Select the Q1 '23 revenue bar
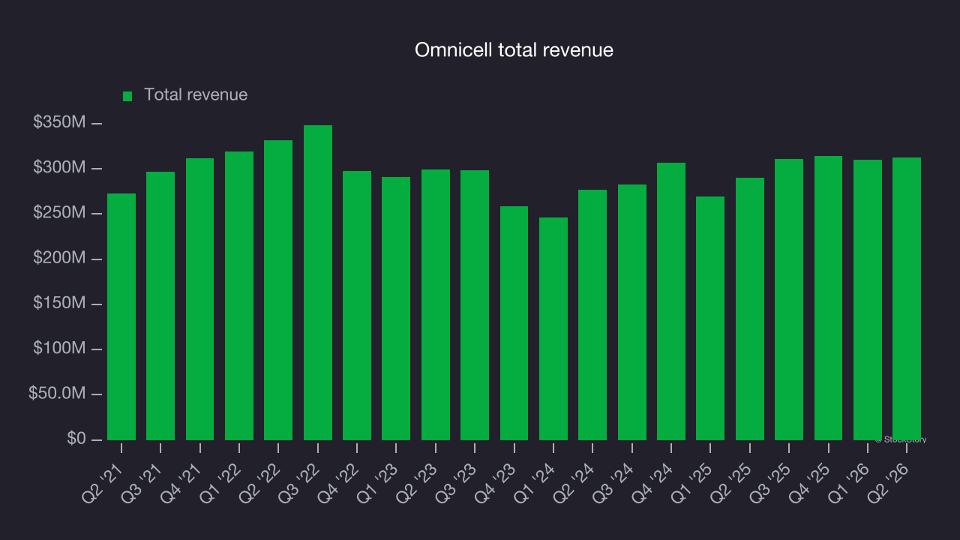 pos(396,308)
